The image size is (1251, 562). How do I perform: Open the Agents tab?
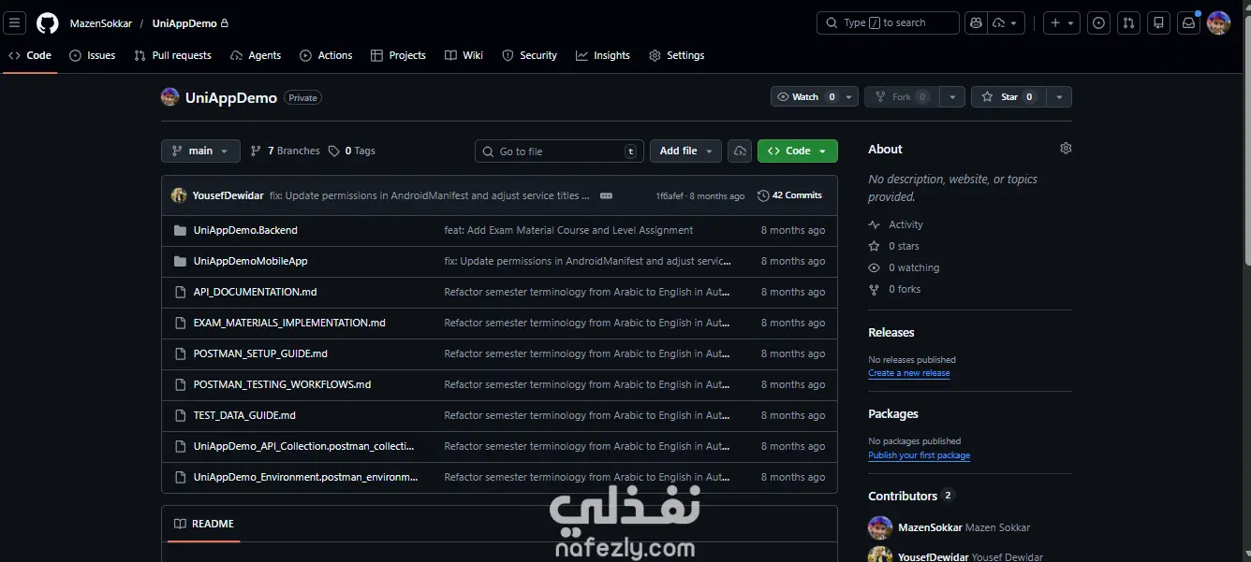(256, 55)
